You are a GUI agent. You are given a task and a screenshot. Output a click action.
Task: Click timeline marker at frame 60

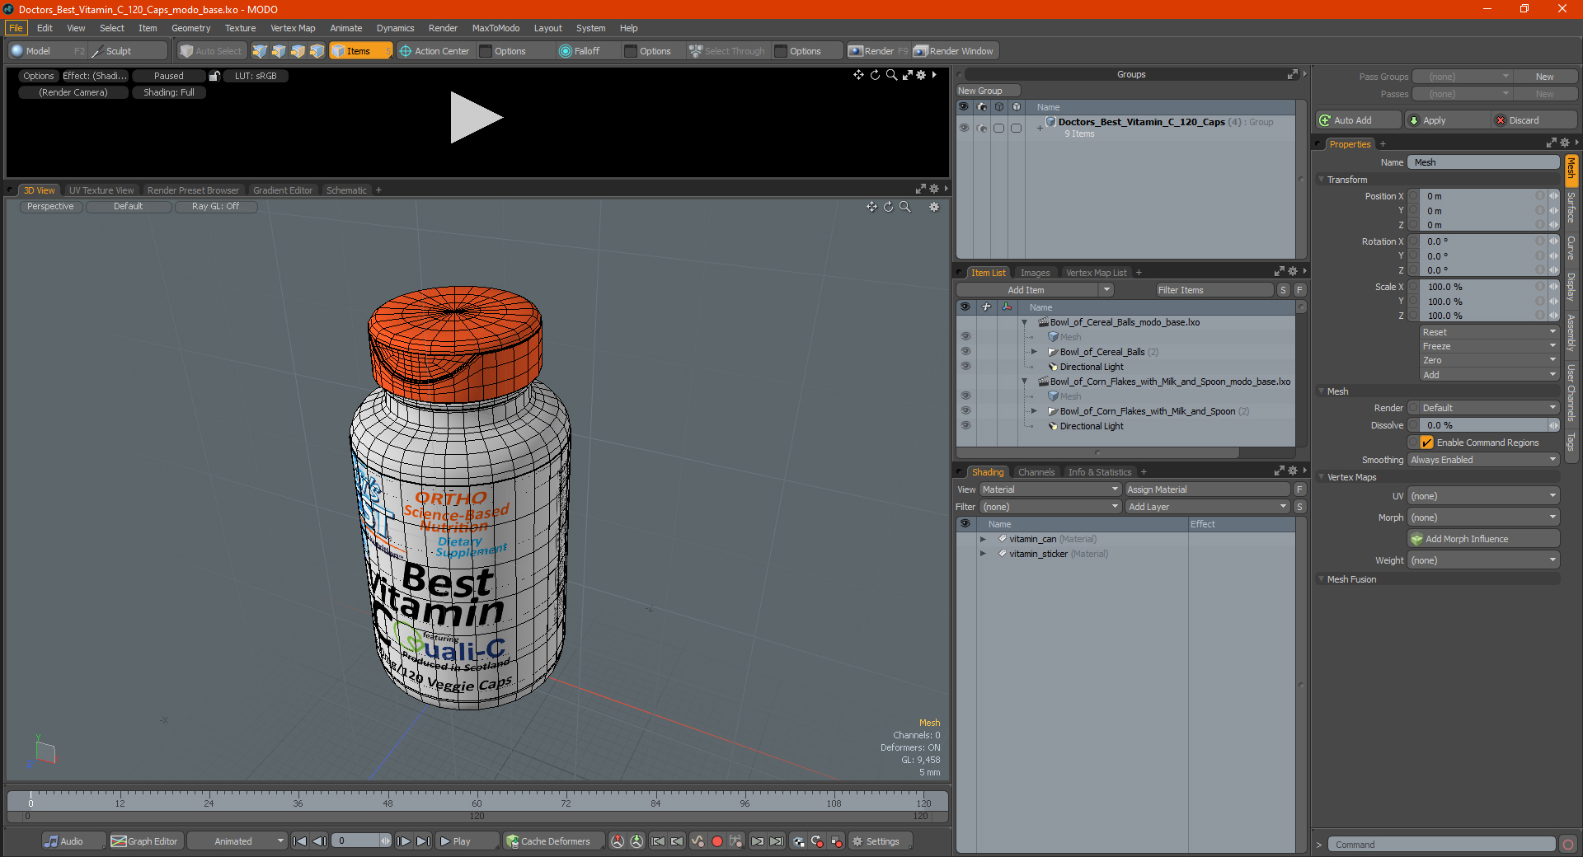pos(477,803)
